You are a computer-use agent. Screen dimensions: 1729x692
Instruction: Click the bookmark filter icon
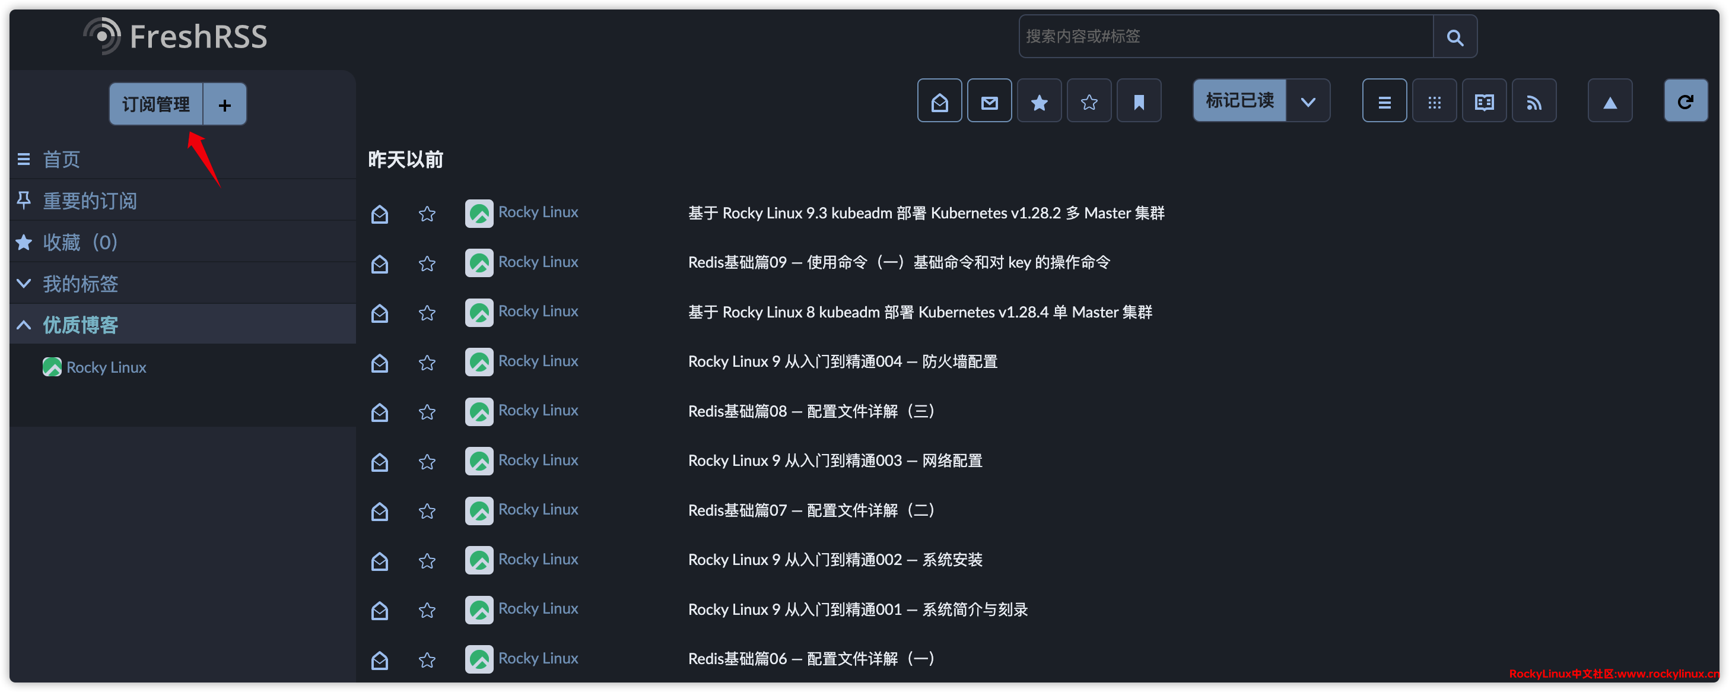tap(1139, 102)
